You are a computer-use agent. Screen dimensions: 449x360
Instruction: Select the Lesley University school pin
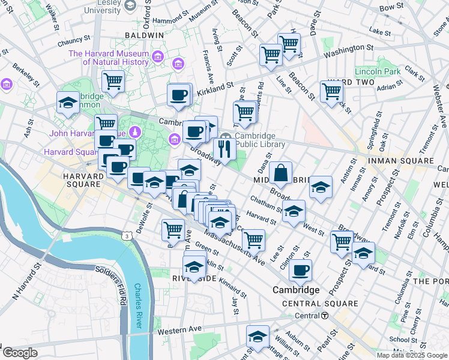pos(131,5)
